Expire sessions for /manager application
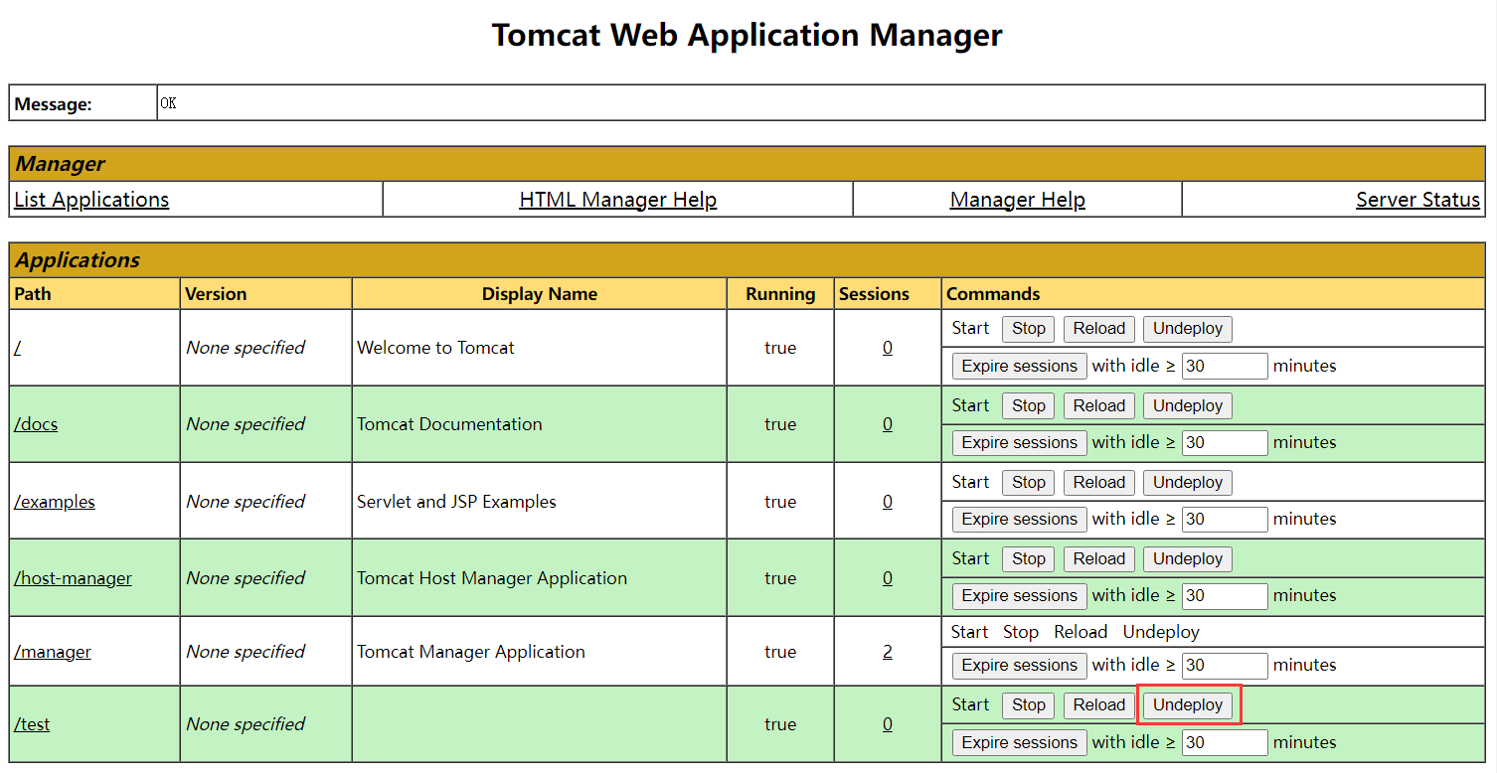The width and height of the screenshot is (1497, 773). tap(1019, 665)
